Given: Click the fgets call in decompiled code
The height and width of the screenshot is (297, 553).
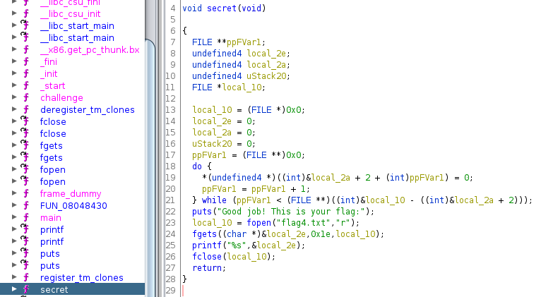Looking at the screenshot, I should pos(205,234).
